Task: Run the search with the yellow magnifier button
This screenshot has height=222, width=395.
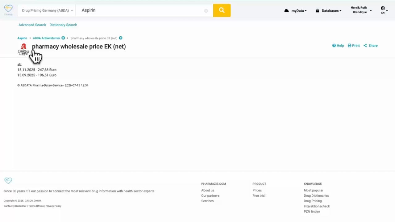Action: coord(222,10)
